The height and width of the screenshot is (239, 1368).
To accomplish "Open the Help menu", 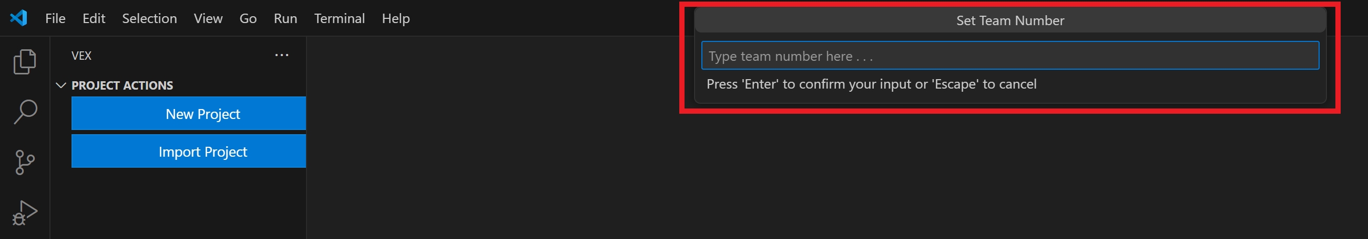I will pos(396,18).
